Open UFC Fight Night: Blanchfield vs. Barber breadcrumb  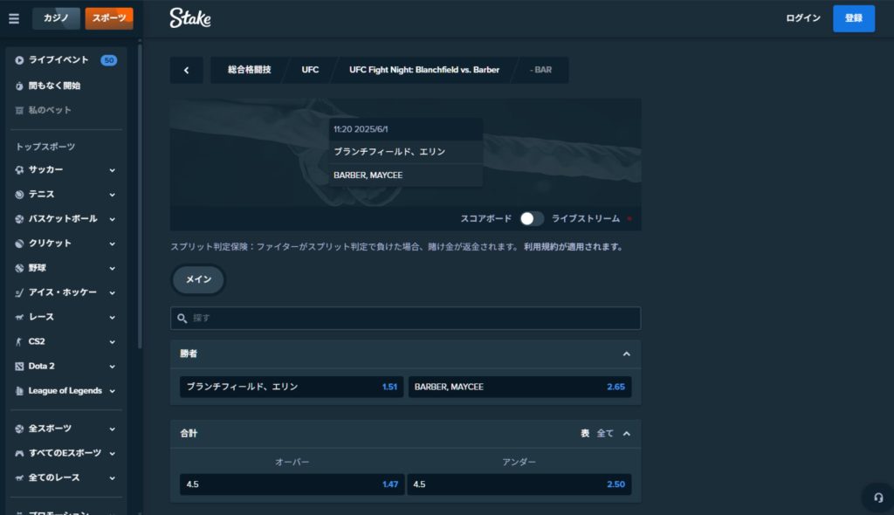click(x=424, y=70)
